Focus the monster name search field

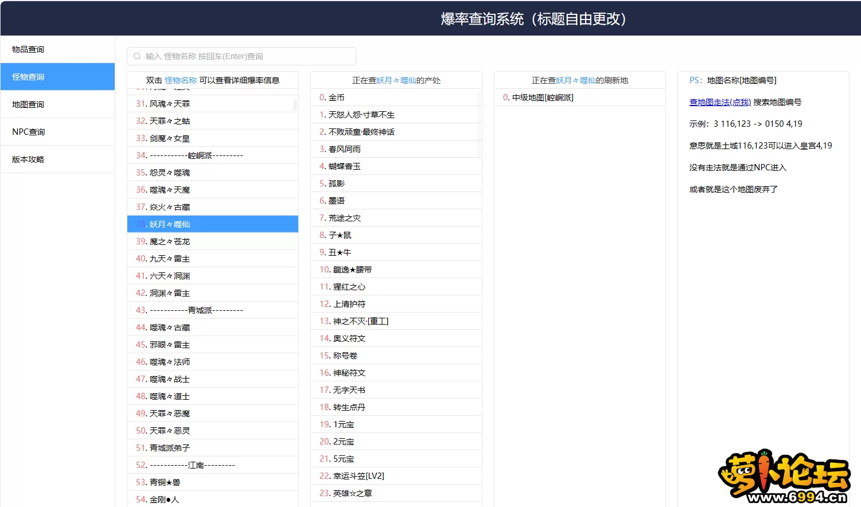tap(241, 56)
